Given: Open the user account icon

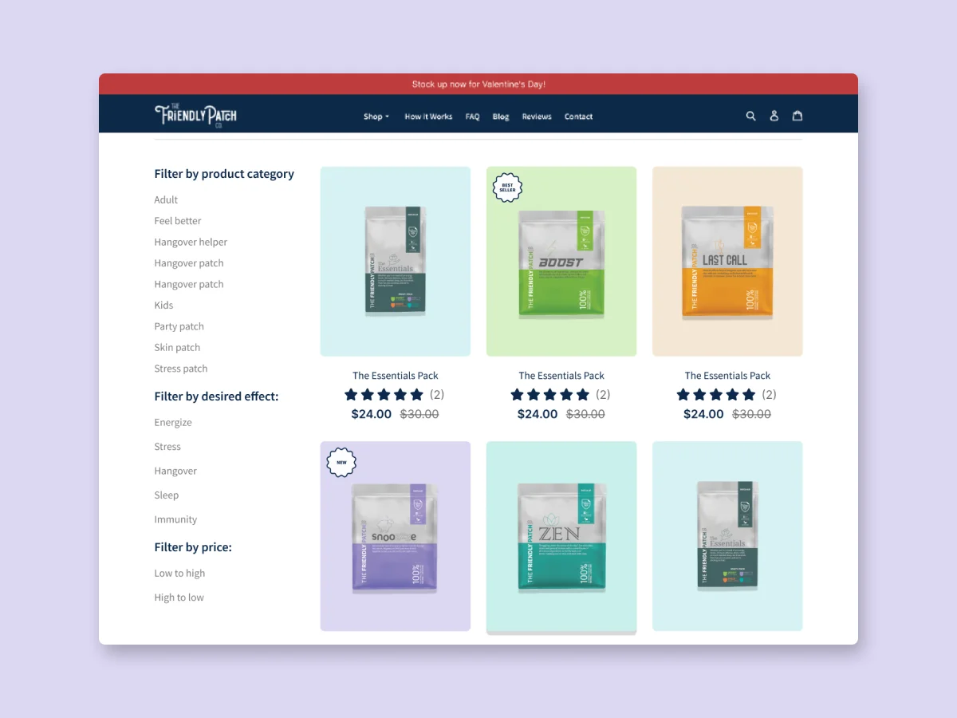Looking at the screenshot, I should [774, 116].
